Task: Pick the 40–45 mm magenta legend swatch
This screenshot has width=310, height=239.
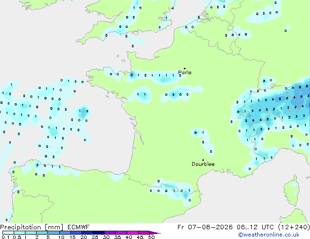Action: point(133,233)
